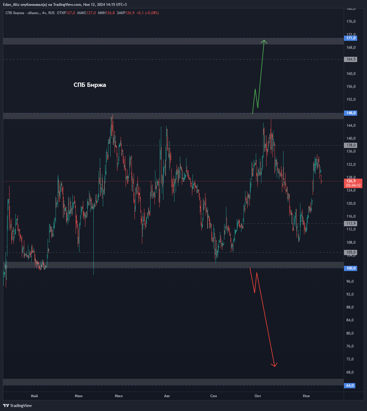This screenshot has height=411, width=367.
Task: Click the Май label on time axis
Action: coord(34,396)
